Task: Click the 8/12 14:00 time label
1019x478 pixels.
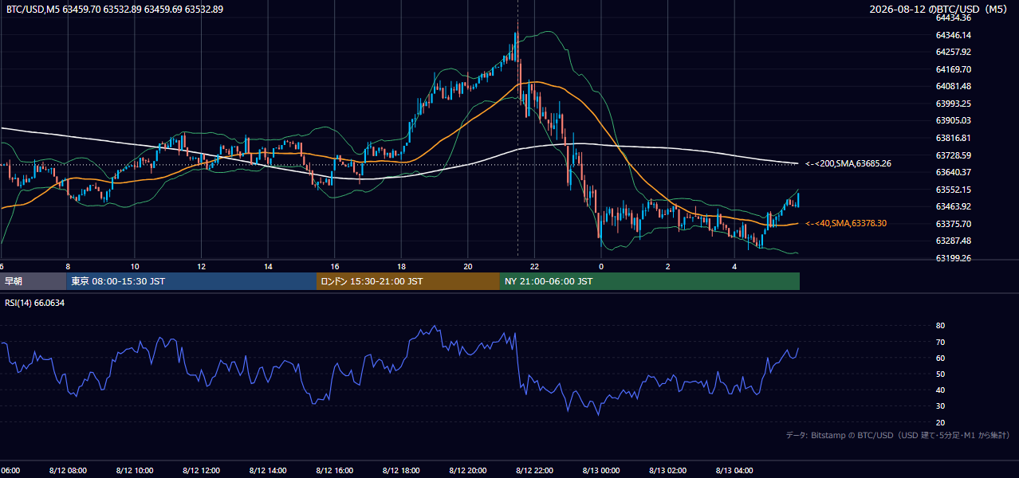Action: pos(268,471)
